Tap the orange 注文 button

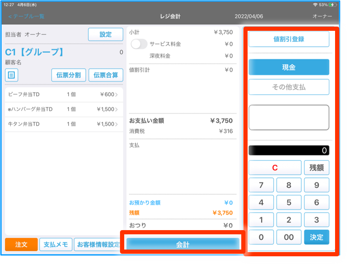[22, 244]
